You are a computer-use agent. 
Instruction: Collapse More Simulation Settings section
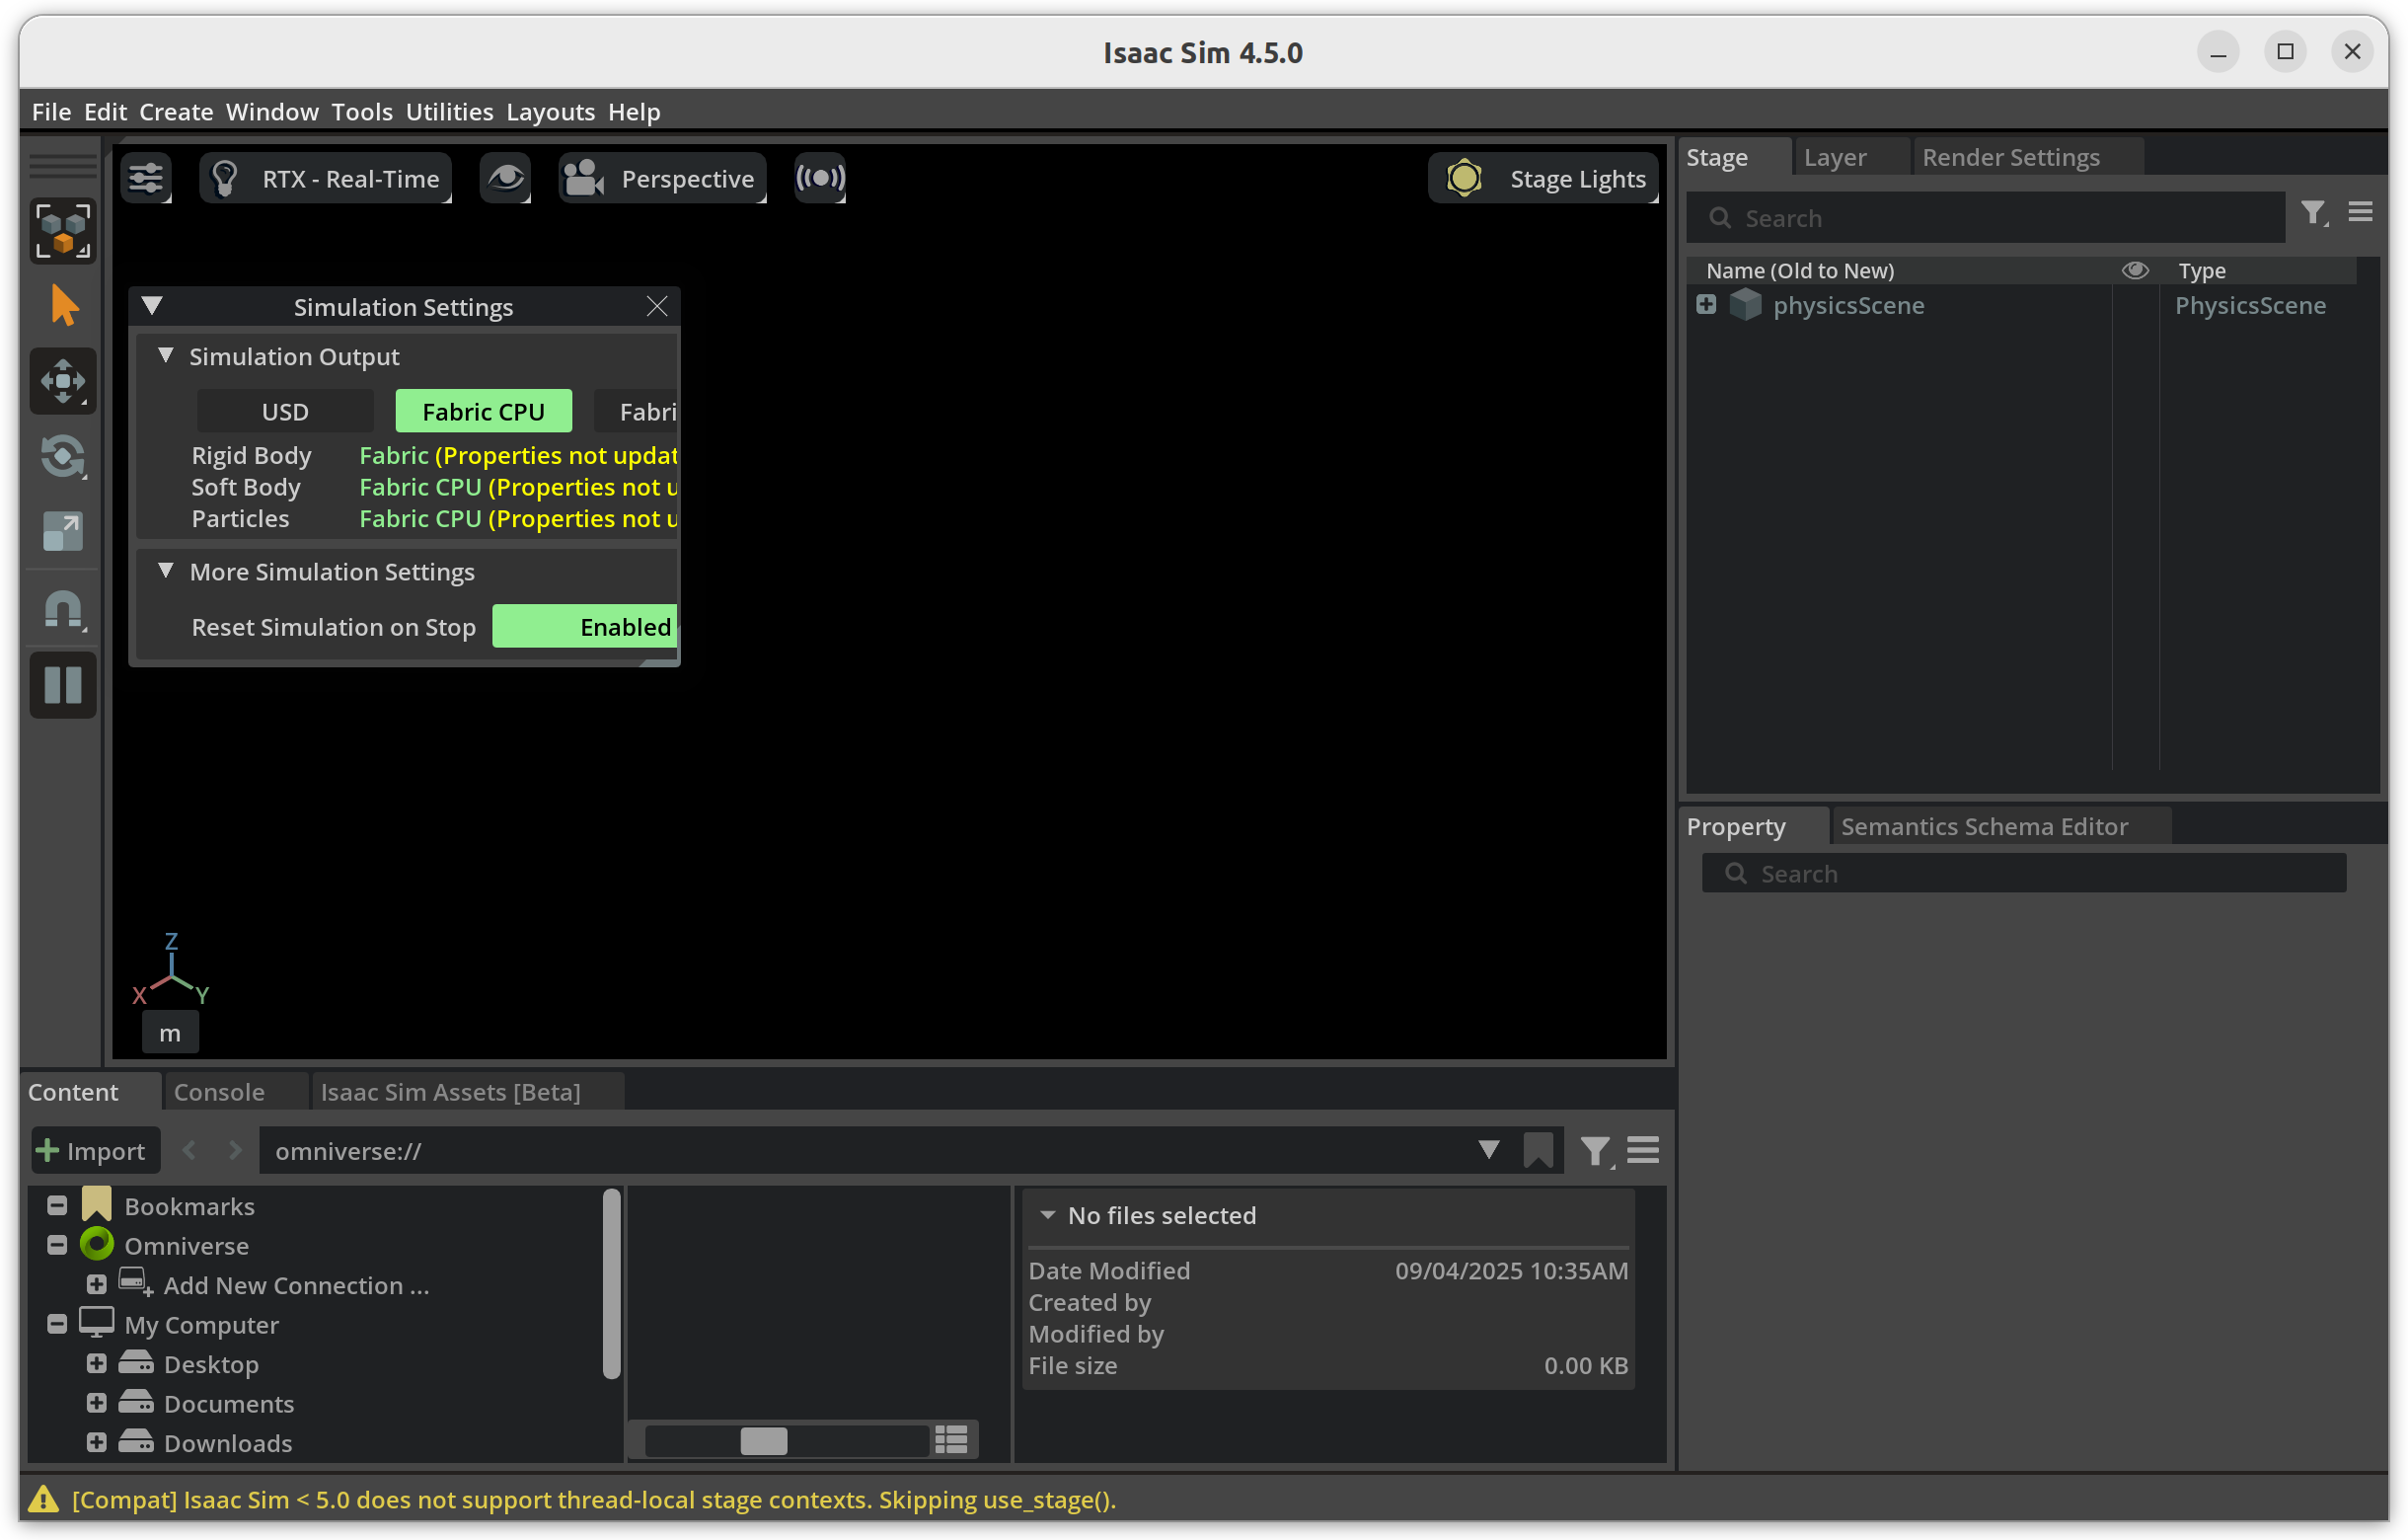click(166, 571)
